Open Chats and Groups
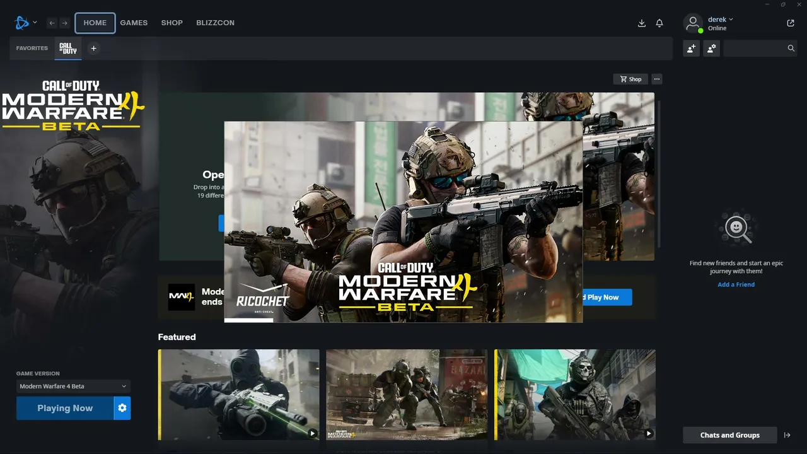The height and width of the screenshot is (454, 807). 730,435
